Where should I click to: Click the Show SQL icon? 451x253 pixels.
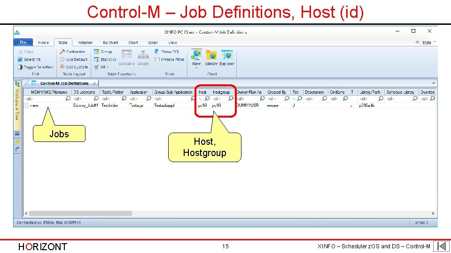point(157,52)
